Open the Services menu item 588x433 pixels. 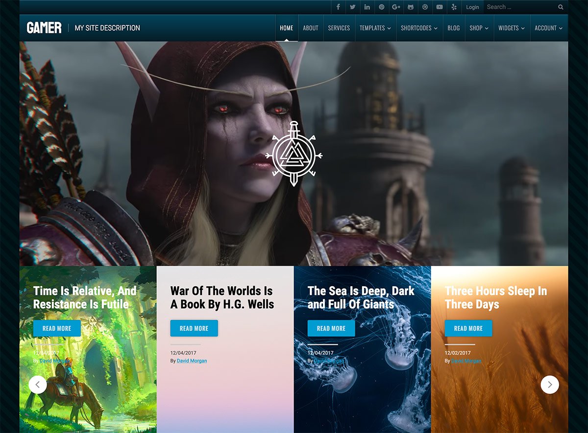[x=339, y=28]
